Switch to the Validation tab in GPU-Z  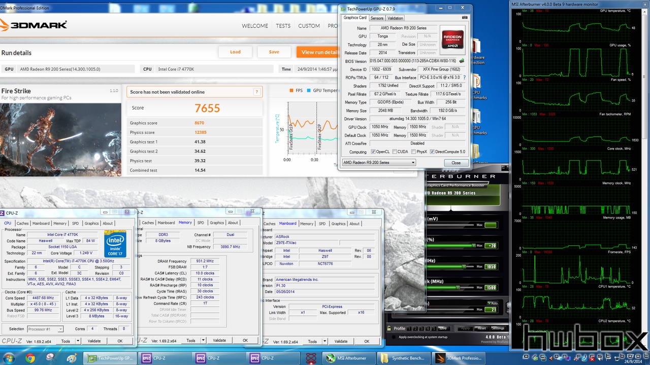tap(395, 18)
